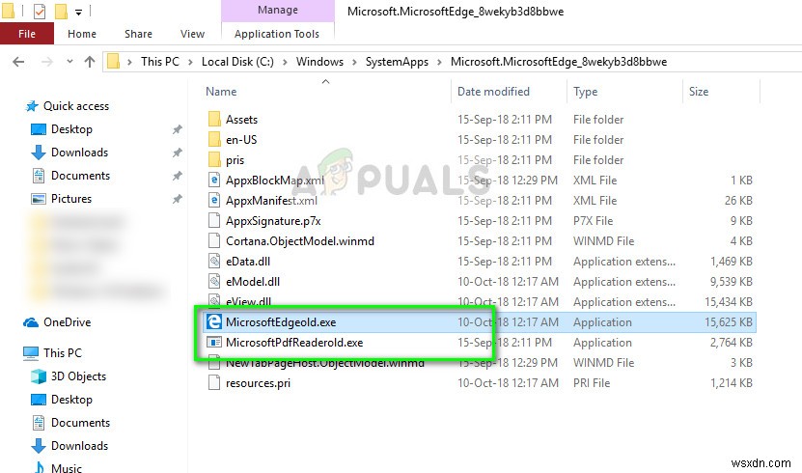
Task: Select Cortana.ObjectModel.winmd file
Action: (x=300, y=241)
